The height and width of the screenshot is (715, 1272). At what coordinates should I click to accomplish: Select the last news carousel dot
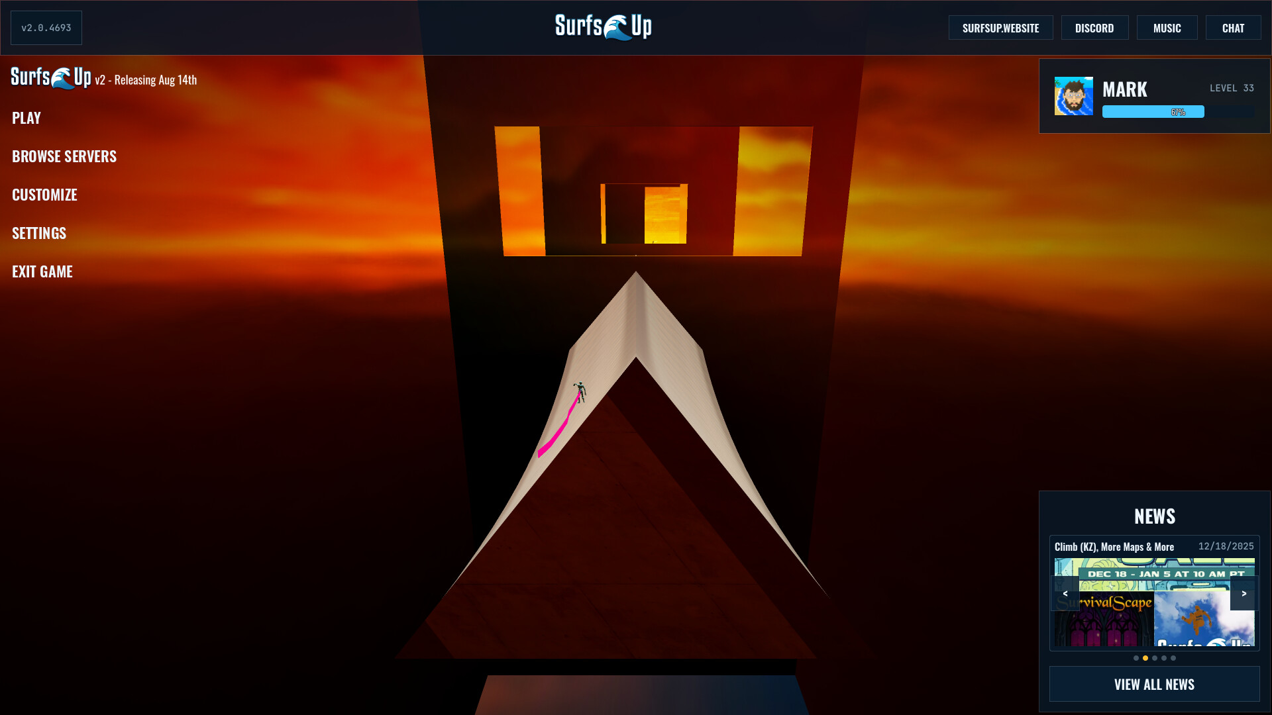click(1173, 658)
